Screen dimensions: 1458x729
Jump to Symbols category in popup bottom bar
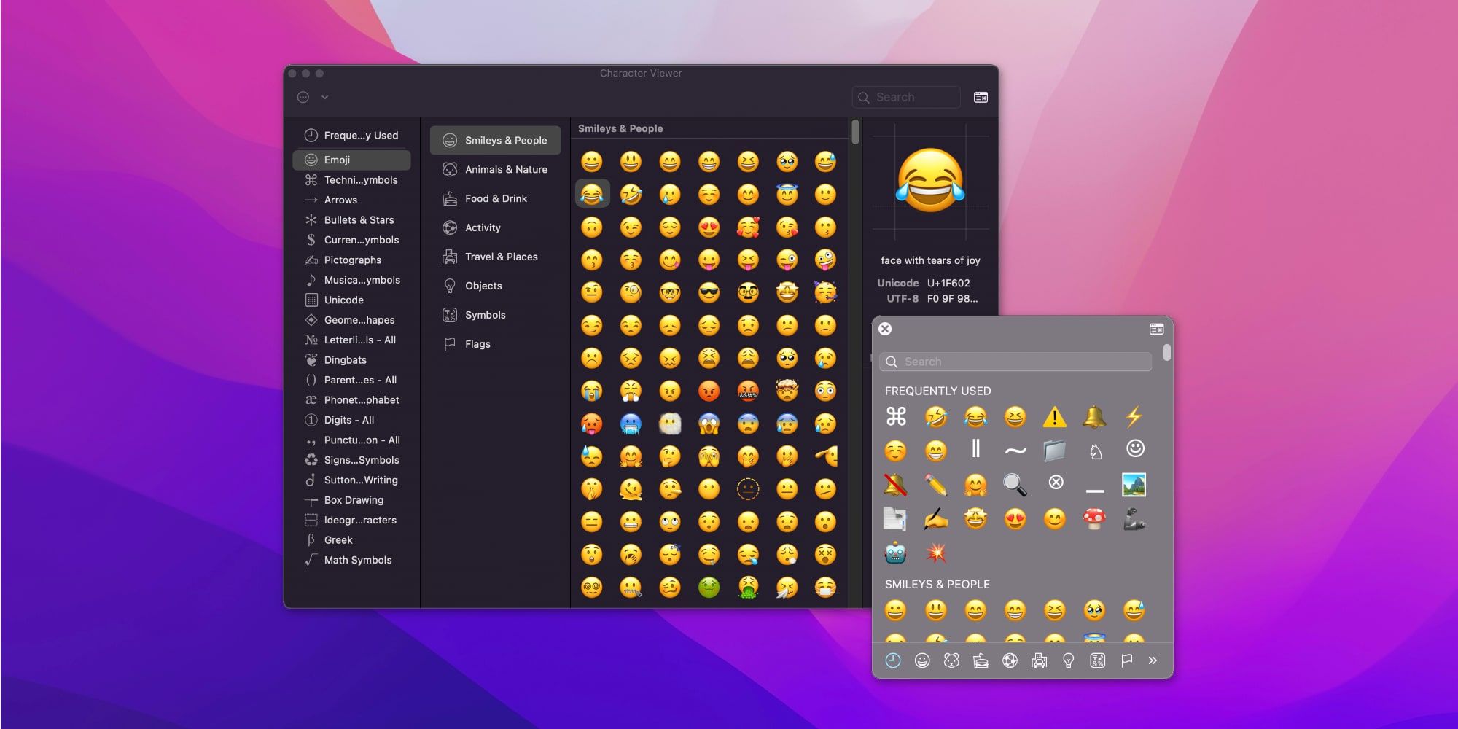(x=1097, y=660)
